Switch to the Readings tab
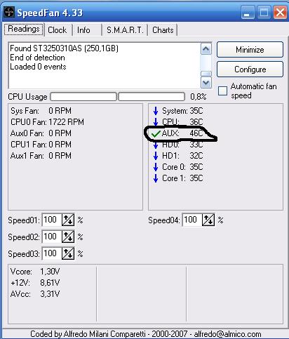289x339 pixels. tap(24, 29)
